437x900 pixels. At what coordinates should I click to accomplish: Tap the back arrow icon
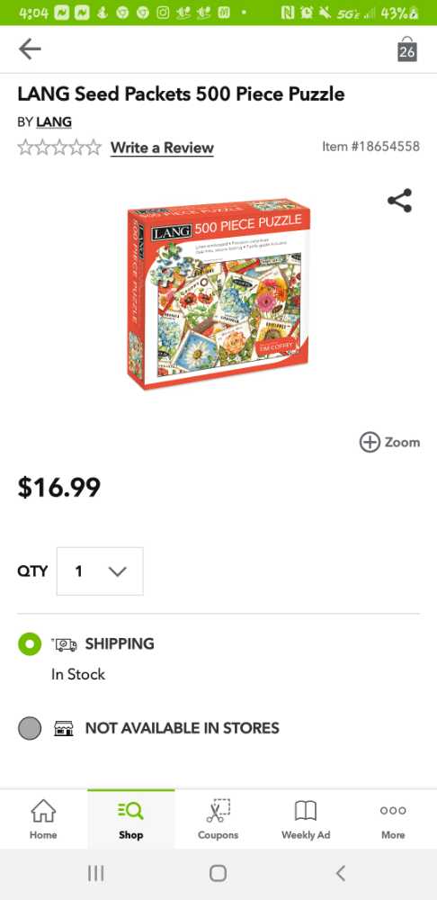point(30,49)
